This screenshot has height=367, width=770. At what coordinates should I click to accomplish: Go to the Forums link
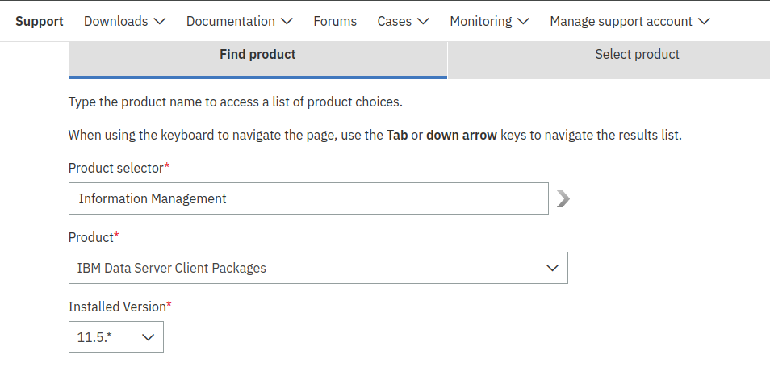335,22
